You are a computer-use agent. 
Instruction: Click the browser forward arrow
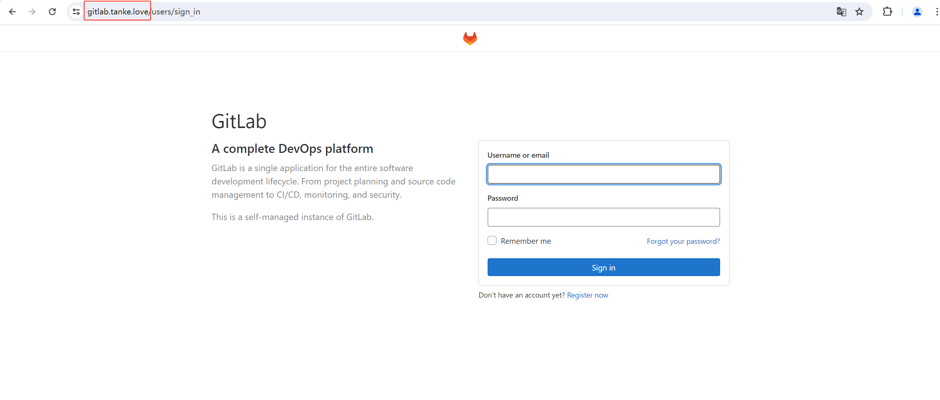(32, 12)
